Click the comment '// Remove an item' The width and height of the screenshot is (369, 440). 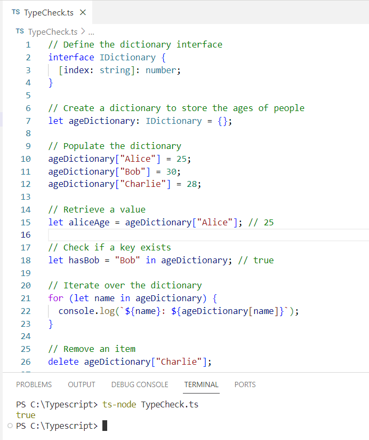click(92, 349)
